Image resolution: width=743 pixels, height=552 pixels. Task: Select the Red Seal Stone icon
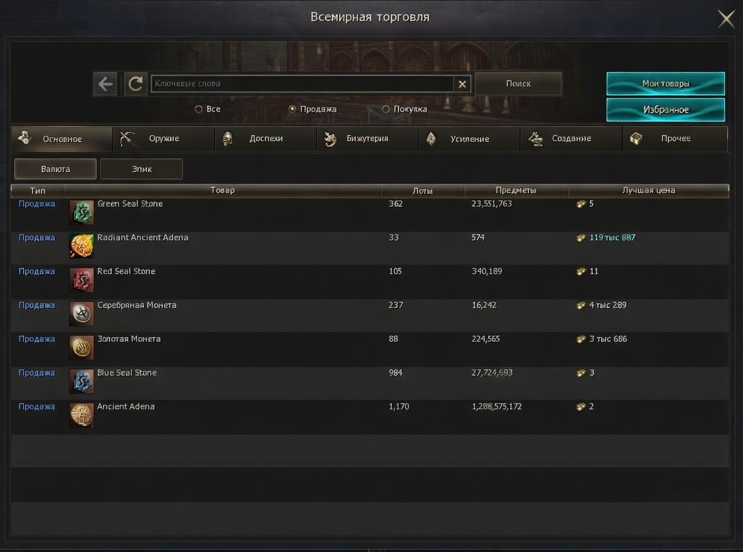point(82,280)
